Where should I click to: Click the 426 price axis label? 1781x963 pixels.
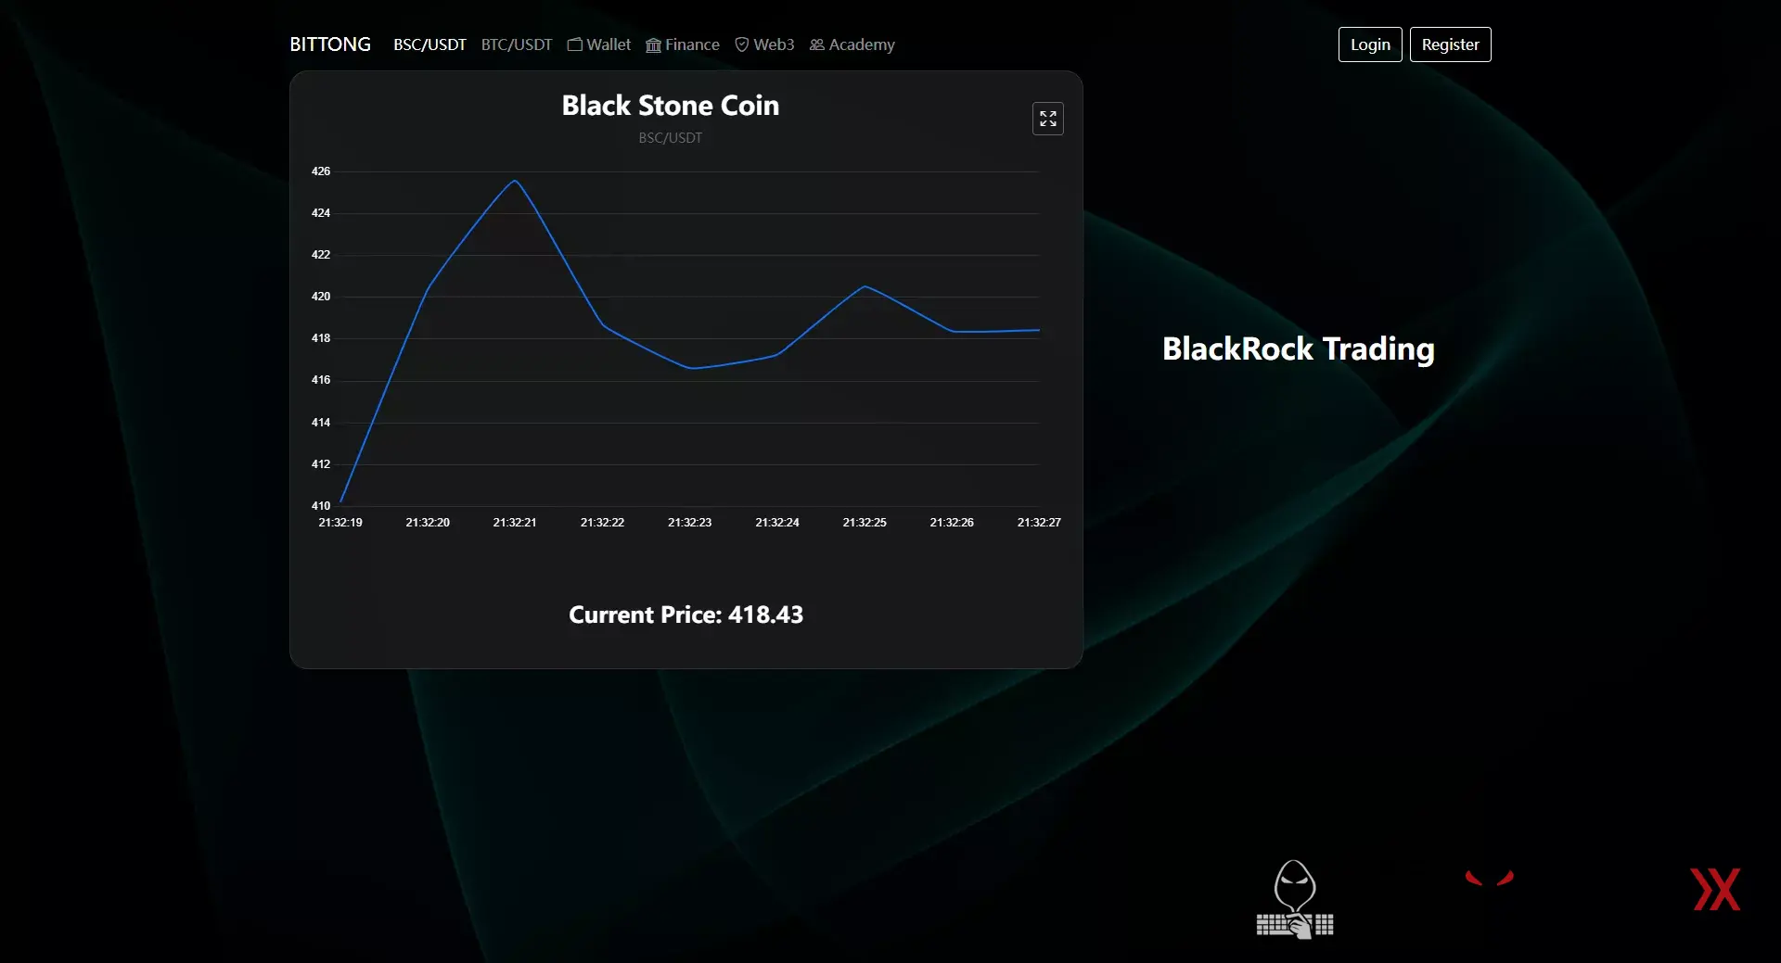[321, 171]
